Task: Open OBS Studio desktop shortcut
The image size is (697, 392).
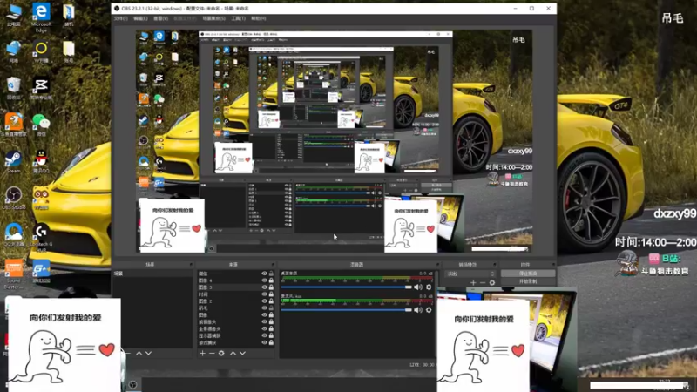Action: click(13, 199)
